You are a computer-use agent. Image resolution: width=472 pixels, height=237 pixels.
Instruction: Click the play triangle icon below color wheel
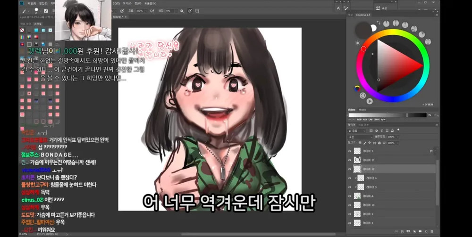point(370,100)
